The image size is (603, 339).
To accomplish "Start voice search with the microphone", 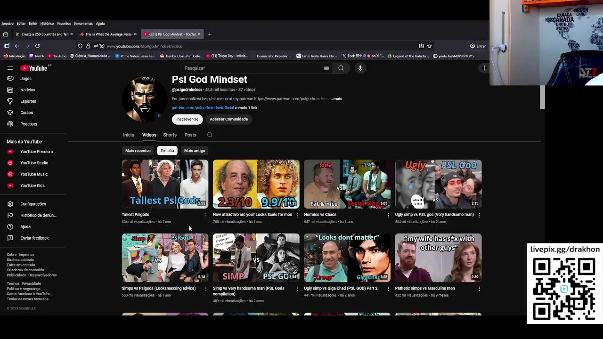I will click(x=360, y=68).
